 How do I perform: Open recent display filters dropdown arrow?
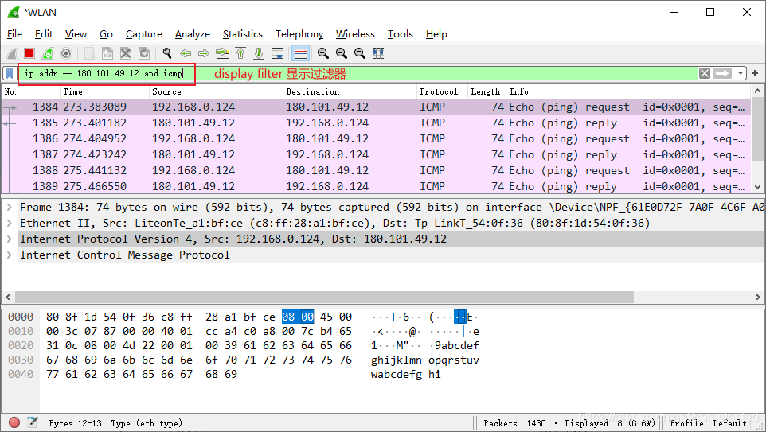(741, 73)
